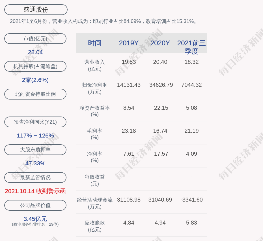Click the 归母净利润(万元) row label

click(95, 88)
